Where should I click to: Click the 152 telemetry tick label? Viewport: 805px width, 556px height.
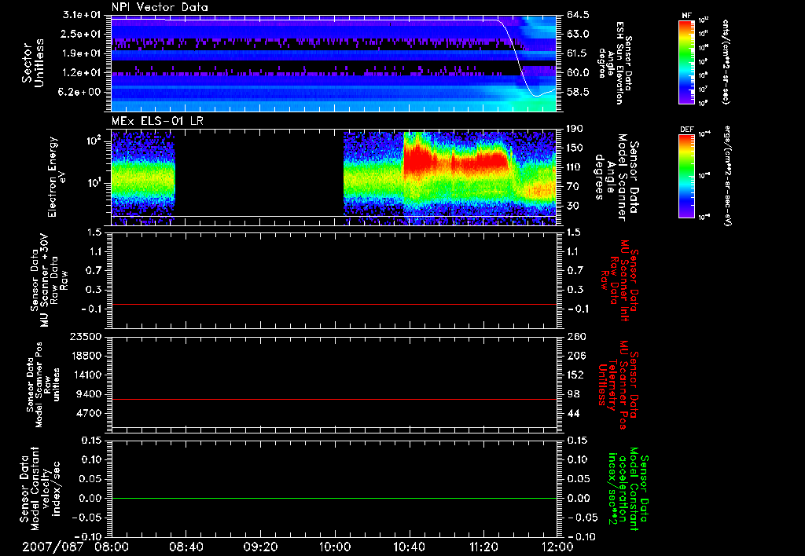pyautogui.click(x=575, y=375)
